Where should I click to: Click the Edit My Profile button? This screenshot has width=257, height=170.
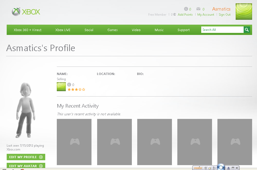click(26, 157)
